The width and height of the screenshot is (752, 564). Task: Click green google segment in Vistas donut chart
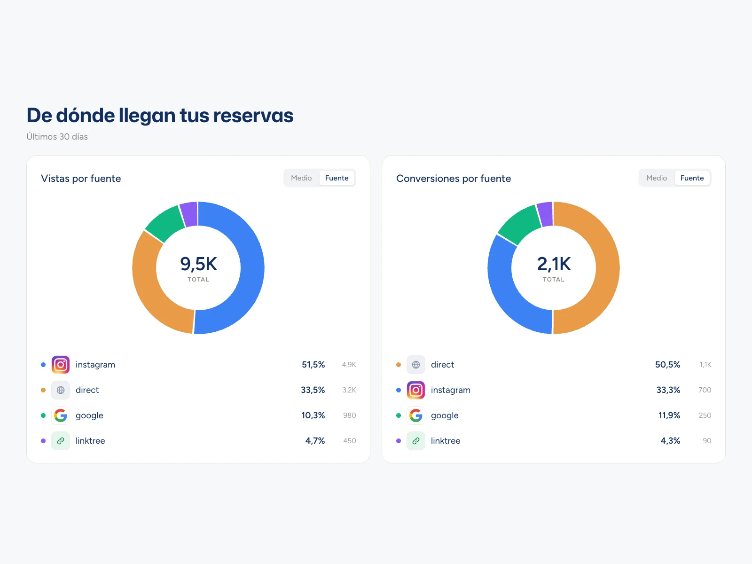166,224
